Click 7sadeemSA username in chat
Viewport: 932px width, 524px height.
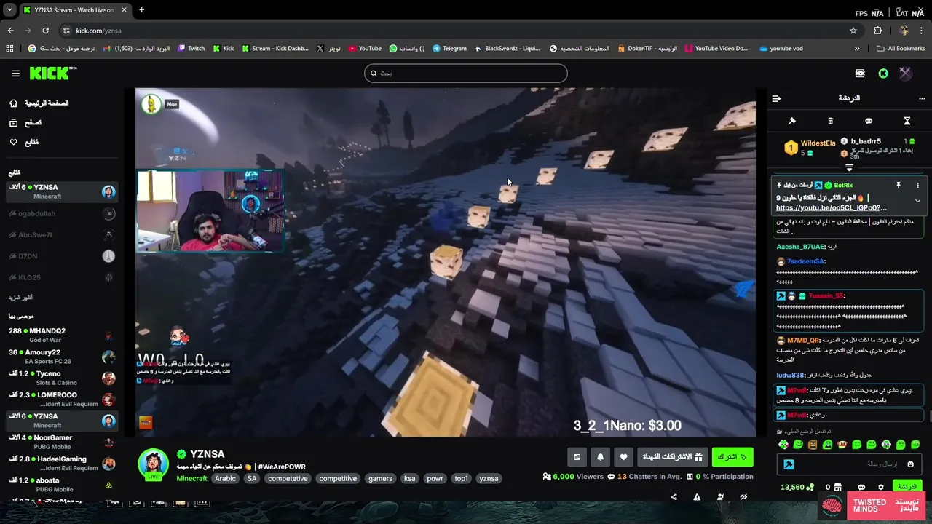(805, 261)
